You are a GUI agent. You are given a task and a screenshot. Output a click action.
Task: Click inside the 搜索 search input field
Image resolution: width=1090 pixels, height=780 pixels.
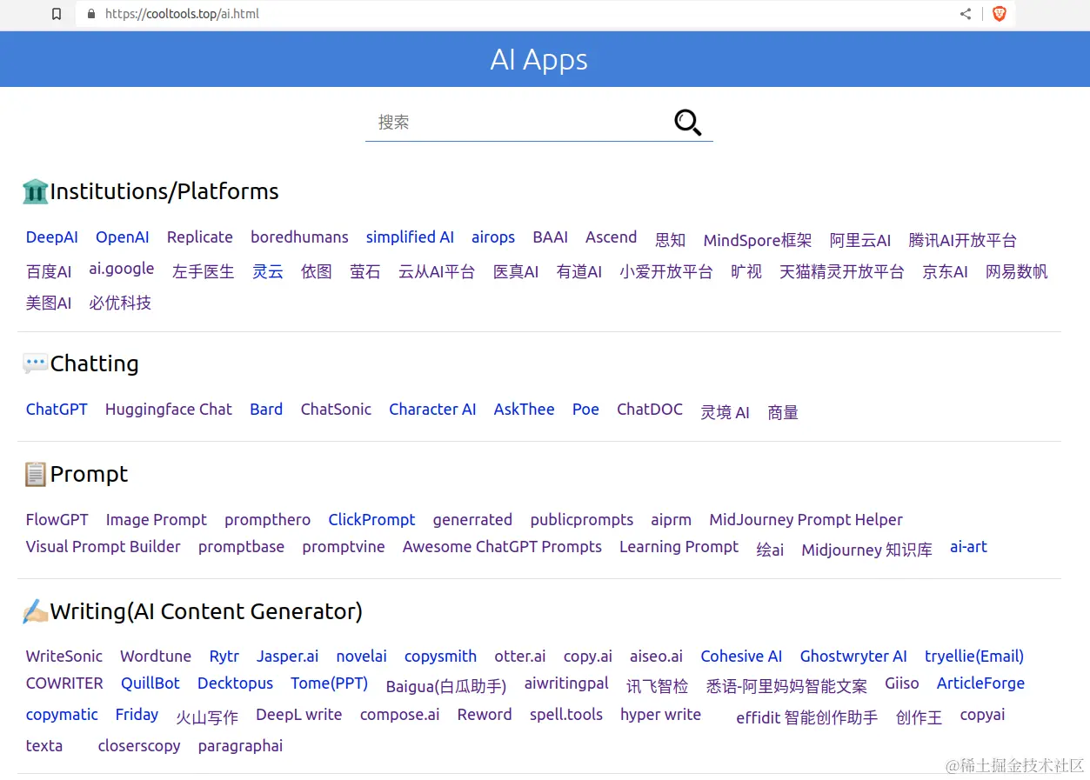pyautogui.click(x=487, y=123)
